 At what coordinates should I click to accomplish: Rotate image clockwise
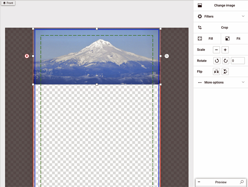(x=225, y=61)
